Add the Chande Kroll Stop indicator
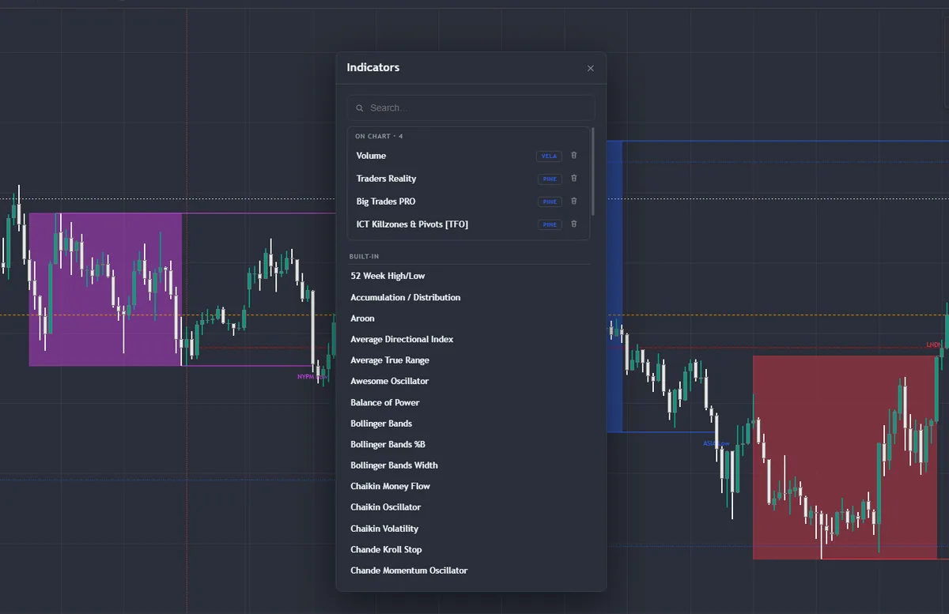This screenshot has width=949, height=614. coord(470,549)
